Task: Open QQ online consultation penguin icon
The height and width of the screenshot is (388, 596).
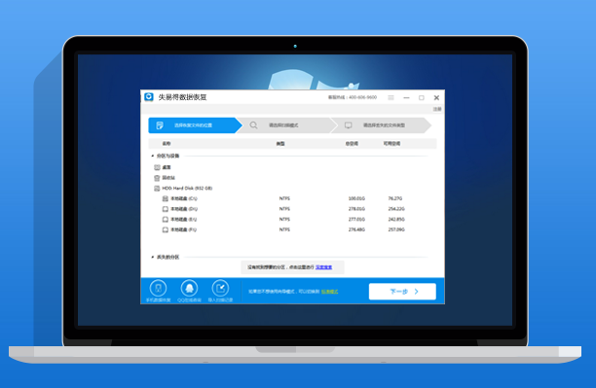Action: (x=189, y=288)
